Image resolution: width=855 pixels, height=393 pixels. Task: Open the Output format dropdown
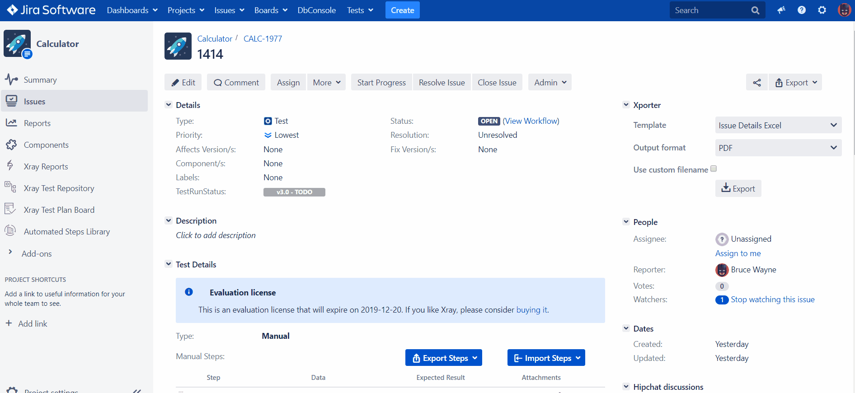point(778,148)
